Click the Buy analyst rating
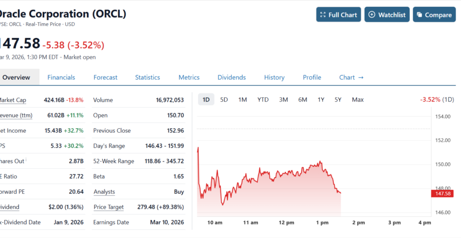 click(x=179, y=192)
